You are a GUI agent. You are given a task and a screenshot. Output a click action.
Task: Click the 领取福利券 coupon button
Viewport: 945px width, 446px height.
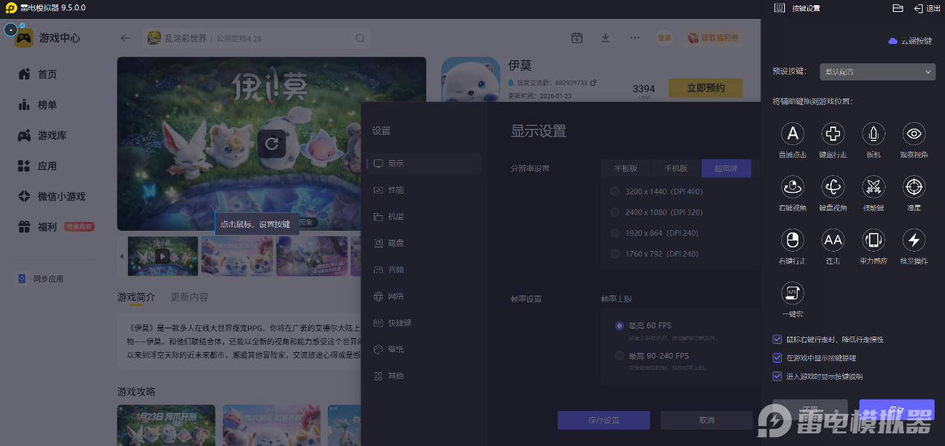715,38
